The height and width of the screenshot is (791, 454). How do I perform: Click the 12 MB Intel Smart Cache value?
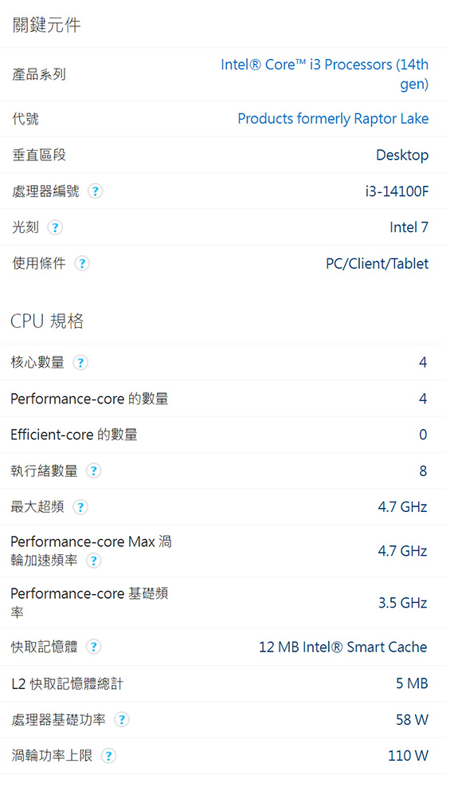coord(342,647)
